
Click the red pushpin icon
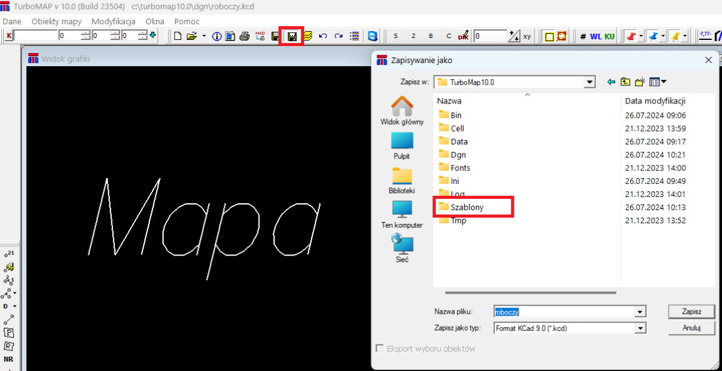tap(630, 36)
